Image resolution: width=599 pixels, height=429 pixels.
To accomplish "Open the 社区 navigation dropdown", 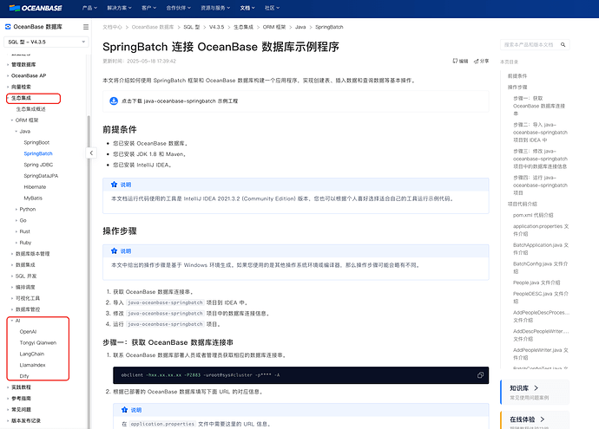I will 273,8.
